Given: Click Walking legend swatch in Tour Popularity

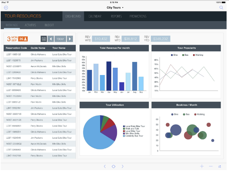Looking at the screenshot, I should coord(194,55).
